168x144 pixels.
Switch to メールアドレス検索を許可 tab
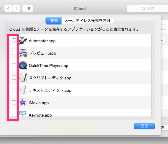(x=88, y=21)
